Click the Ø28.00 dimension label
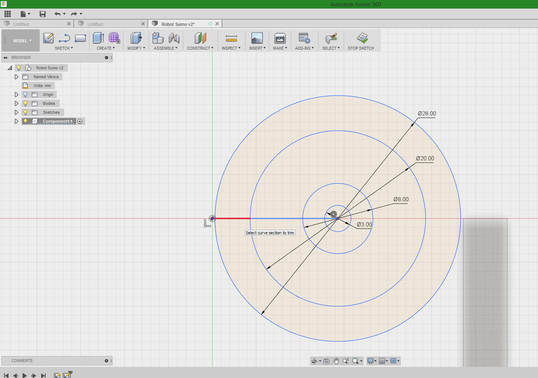This screenshot has height=378, width=538. click(427, 113)
